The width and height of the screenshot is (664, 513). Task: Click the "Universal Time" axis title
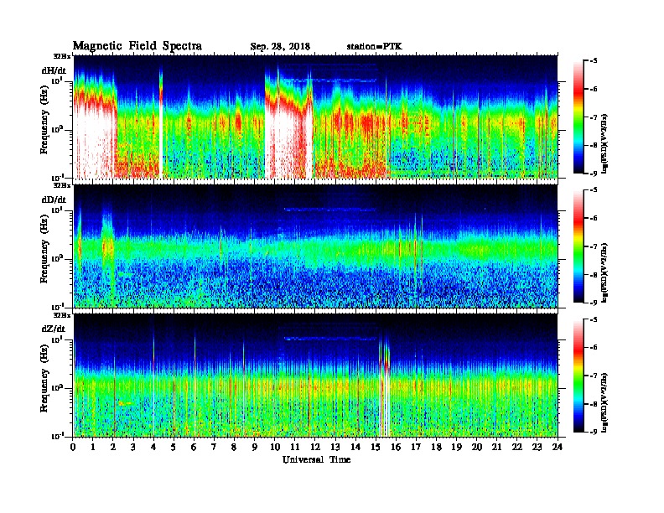[x=316, y=459]
